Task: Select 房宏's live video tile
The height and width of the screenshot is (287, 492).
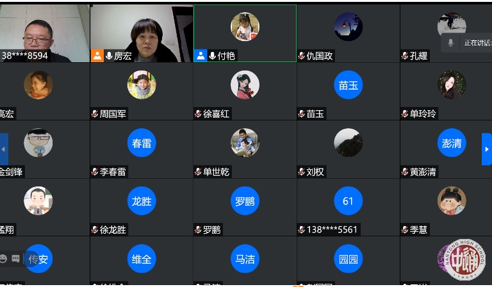Action: 142,33
